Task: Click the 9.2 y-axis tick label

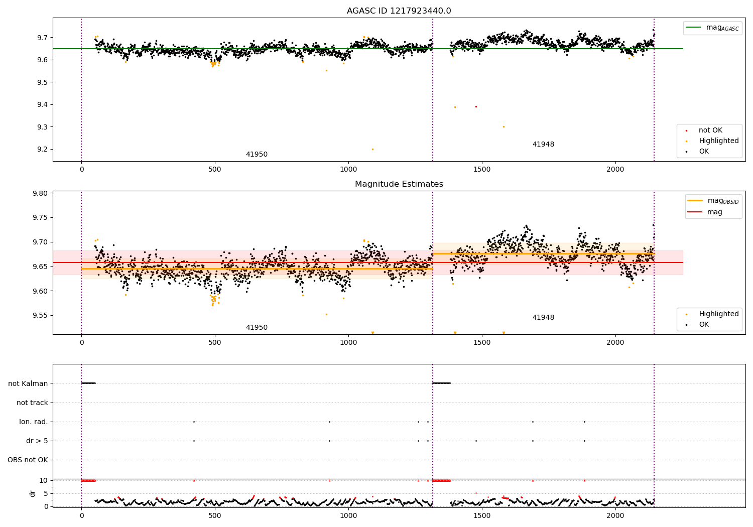Action: click(x=42, y=150)
